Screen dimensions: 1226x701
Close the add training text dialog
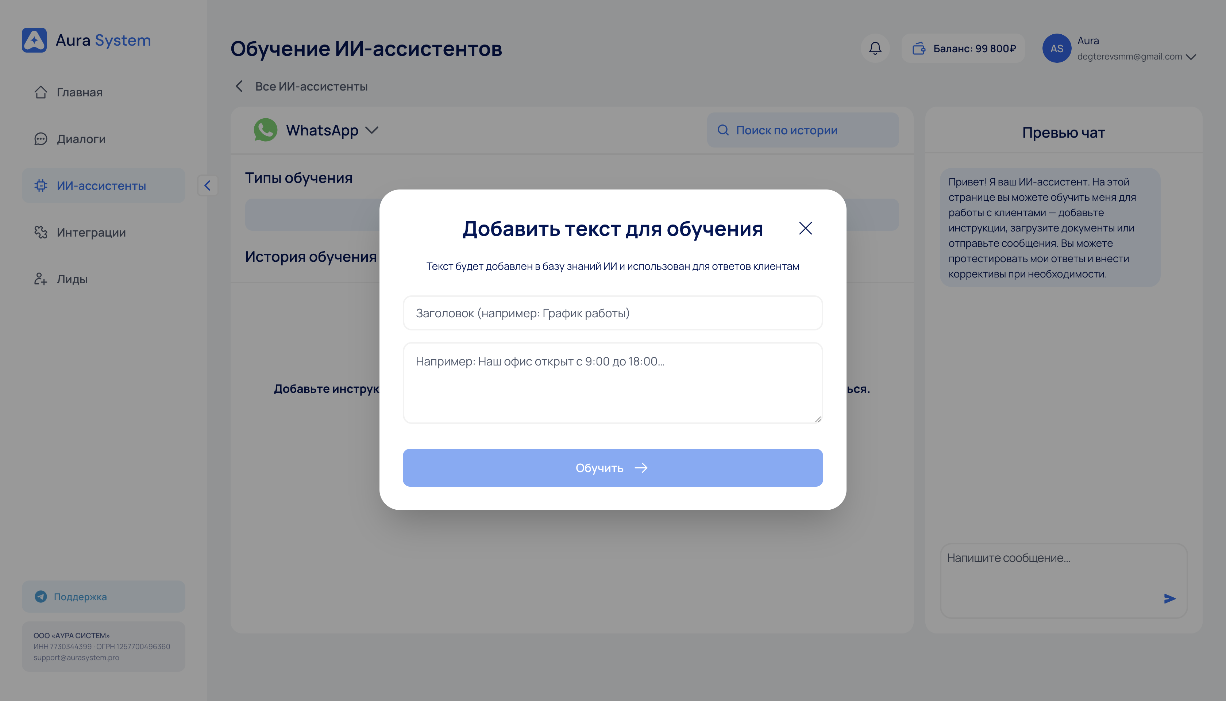coord(805,228)
